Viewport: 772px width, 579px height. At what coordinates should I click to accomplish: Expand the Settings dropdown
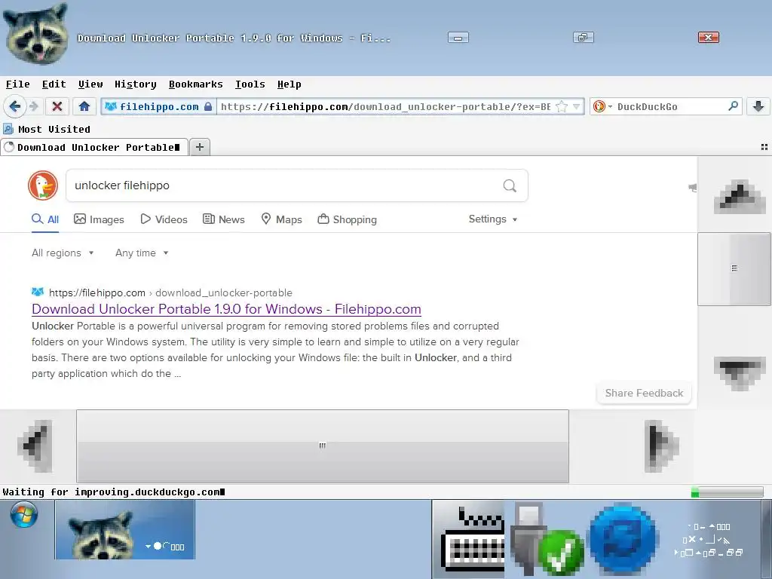coord(493,219)
